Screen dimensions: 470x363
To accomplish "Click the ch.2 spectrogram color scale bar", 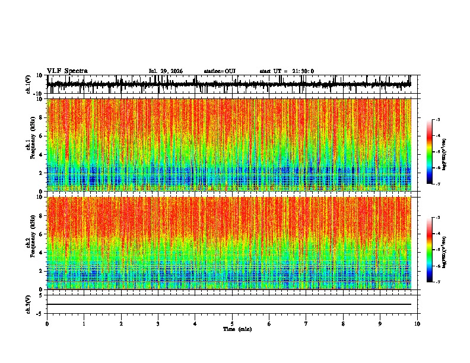I will [x=429, y=250].
